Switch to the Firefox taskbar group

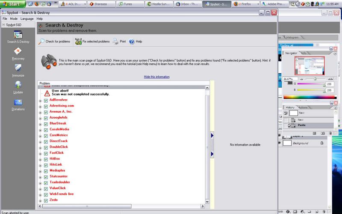click(x=246, y=4)
